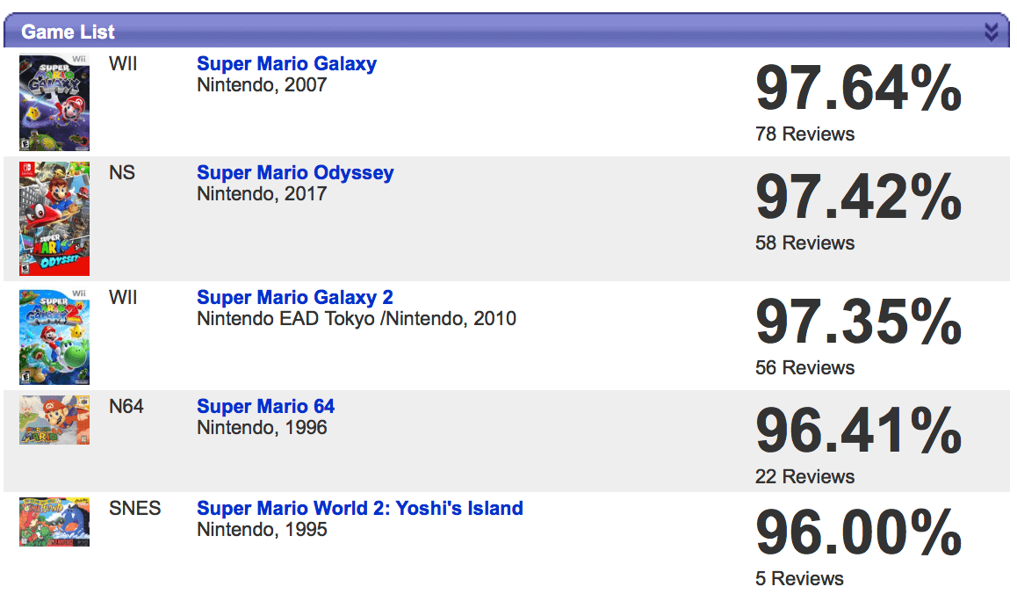Click the Super Mario Galaxy 2 cover
Viewport: 1017px width, 594px height.
pyautogui.click(x=54, y=337)
